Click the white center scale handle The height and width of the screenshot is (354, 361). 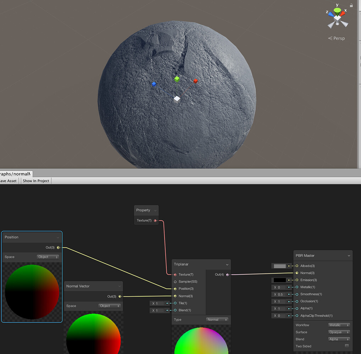(177, 99)
